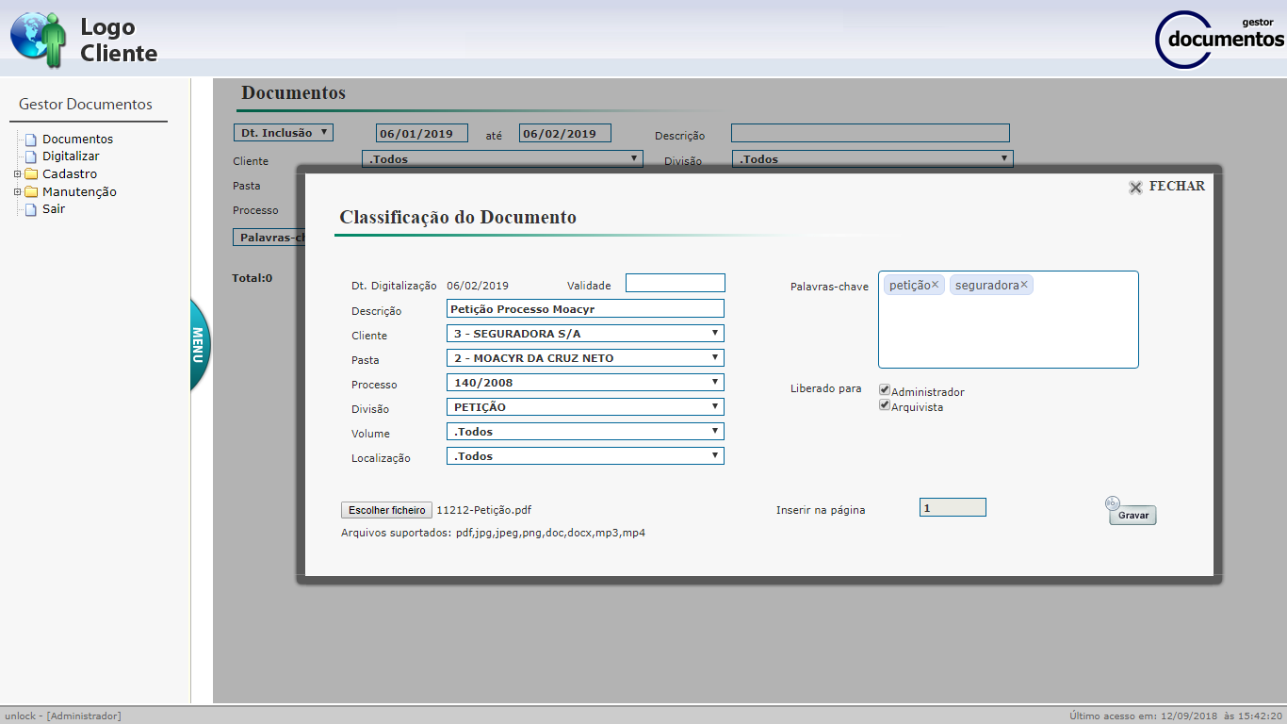The width and height of the screenshot is (1287, 724).
Task: Toggle the teal MENU side tab
Action: coord(200,345)
